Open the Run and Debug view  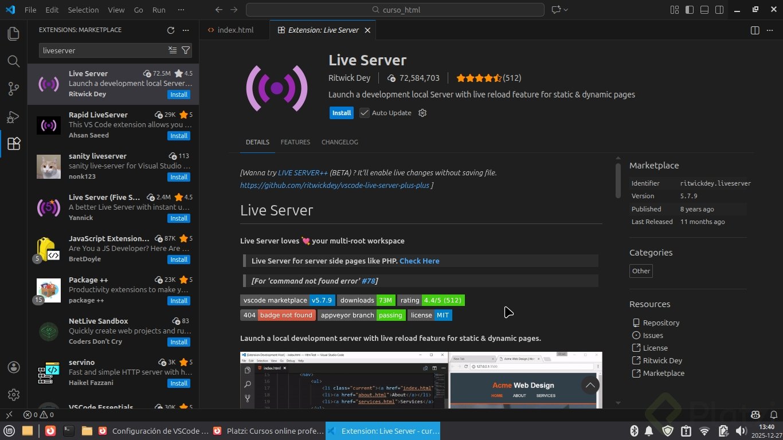pyautogui.click(x=14, y=117)
